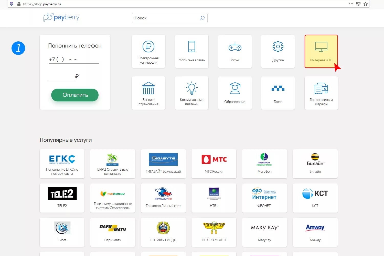Screen dimensions: 384x256
Task: View site security lock icon
Action: click(x=19, y=4)
